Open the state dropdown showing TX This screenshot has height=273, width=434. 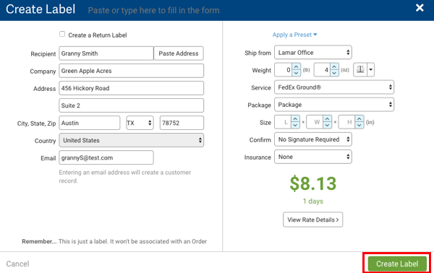[x=140, y=123]
